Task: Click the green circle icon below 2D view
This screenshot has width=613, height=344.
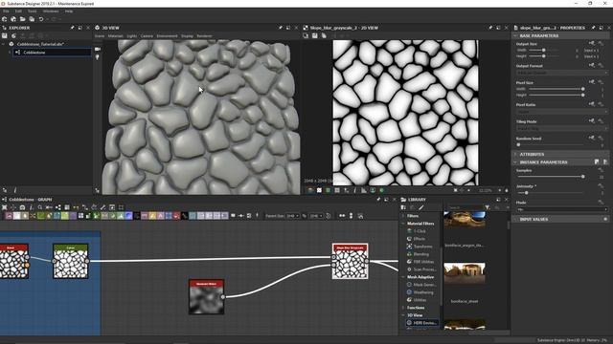Action: click(381, 190)
